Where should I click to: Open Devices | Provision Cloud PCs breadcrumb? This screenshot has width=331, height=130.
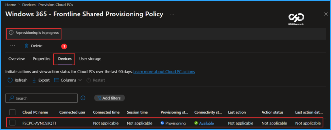point(48,5)
